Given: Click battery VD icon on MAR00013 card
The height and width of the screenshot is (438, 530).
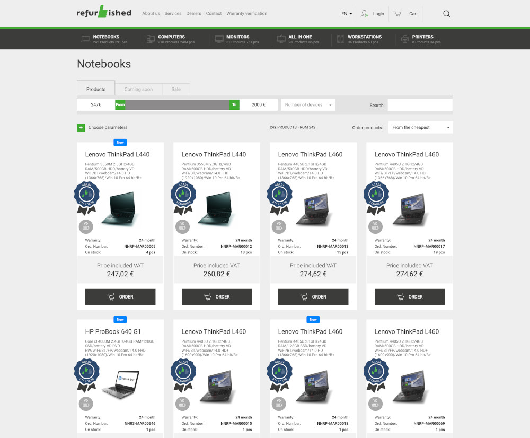Looking at the screenshot, I should (x=279, y=226).
